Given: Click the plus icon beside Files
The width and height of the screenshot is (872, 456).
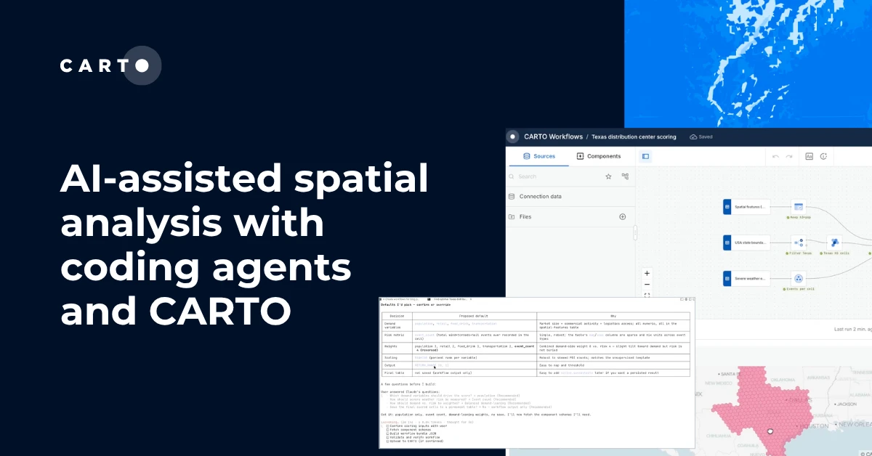Looking at the screenshot, I should (x=622, y=216).
